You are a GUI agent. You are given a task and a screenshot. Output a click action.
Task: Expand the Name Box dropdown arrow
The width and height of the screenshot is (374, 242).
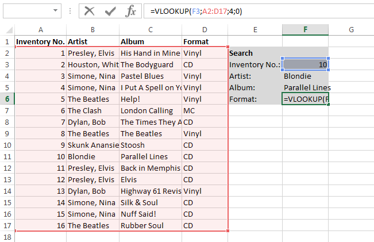[x=55, y=11]
